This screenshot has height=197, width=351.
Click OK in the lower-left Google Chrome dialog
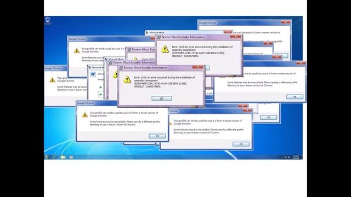tap(157, 136)
